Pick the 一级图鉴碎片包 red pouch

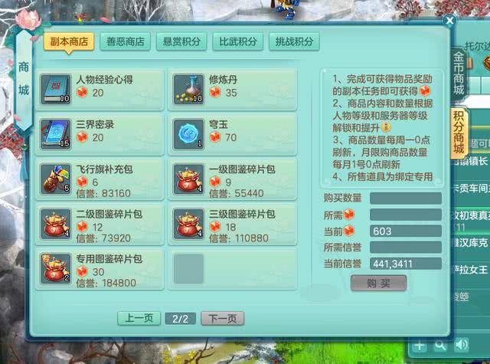188,179
